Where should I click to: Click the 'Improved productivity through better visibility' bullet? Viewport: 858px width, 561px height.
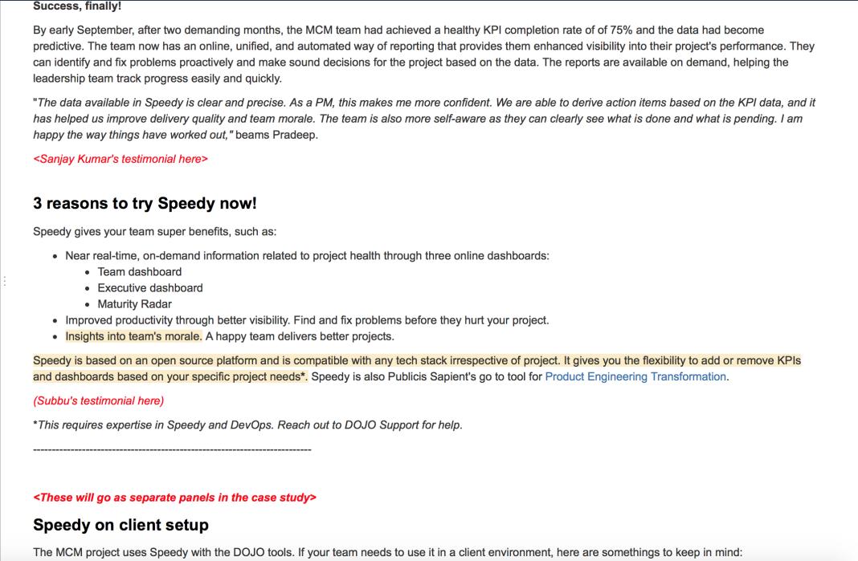pos(307,320)
